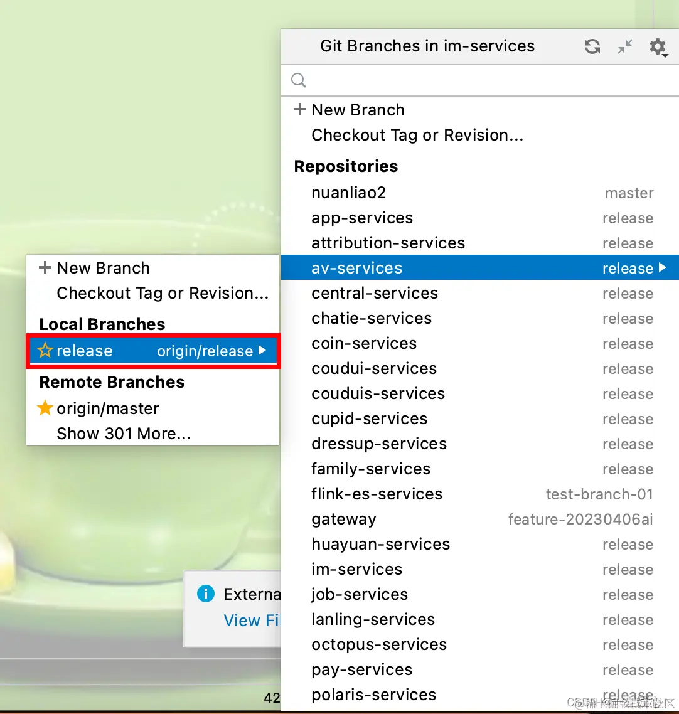Click the plus icon beside New Branch in main popup
Image resolution: width=679 pixels, height=714 pixels.
click(x=300, y=109)
